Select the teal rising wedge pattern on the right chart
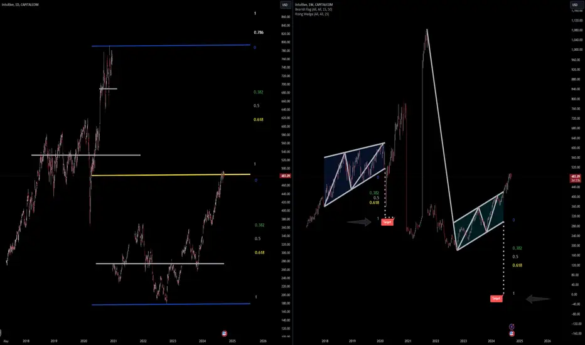This screenshot has width=585, height=345. click(x=479, y=221)
